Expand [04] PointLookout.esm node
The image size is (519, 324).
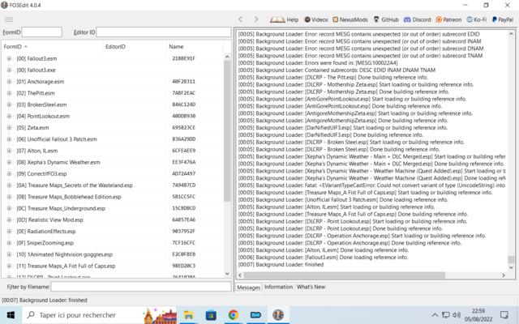point(9,116)
